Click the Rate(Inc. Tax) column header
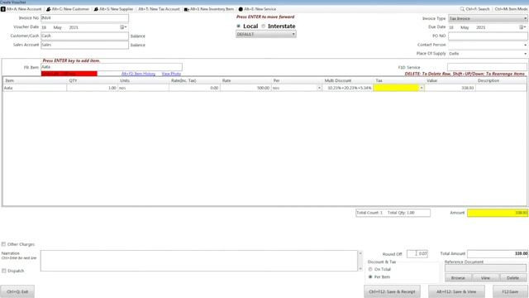529x298 pixels. click(194, 81)
